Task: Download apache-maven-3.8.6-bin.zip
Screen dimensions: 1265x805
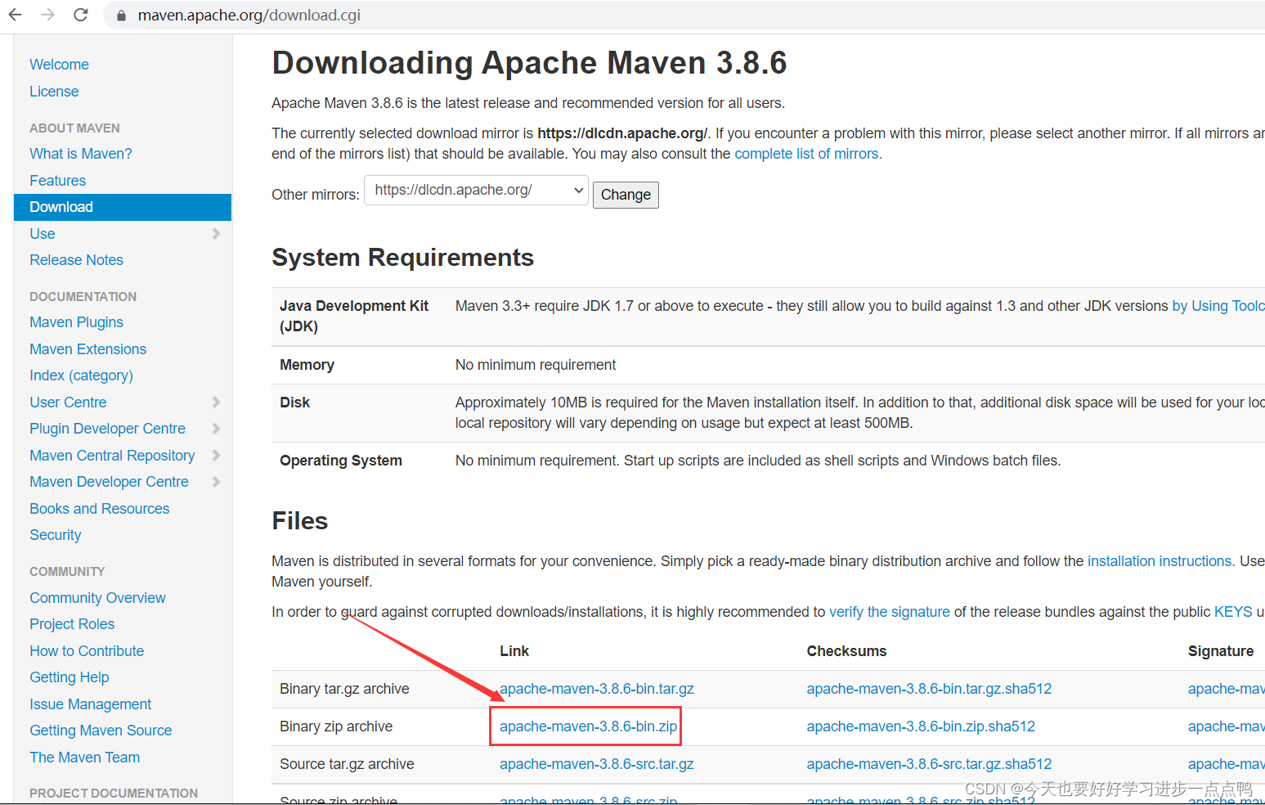Action: pos(588,726)
